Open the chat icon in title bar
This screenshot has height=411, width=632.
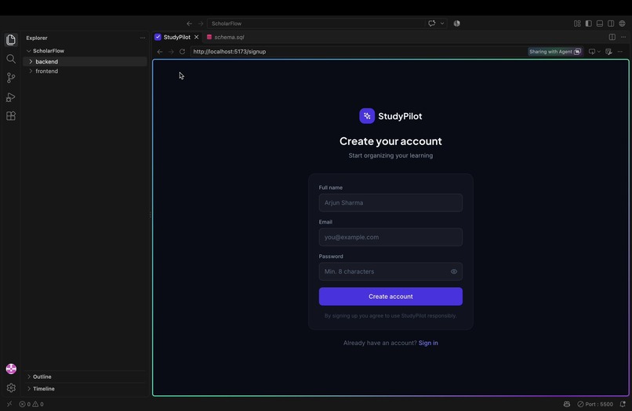(432, 24)
